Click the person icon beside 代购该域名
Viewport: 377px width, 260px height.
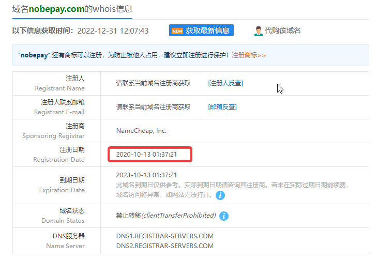tap(259, 31)
